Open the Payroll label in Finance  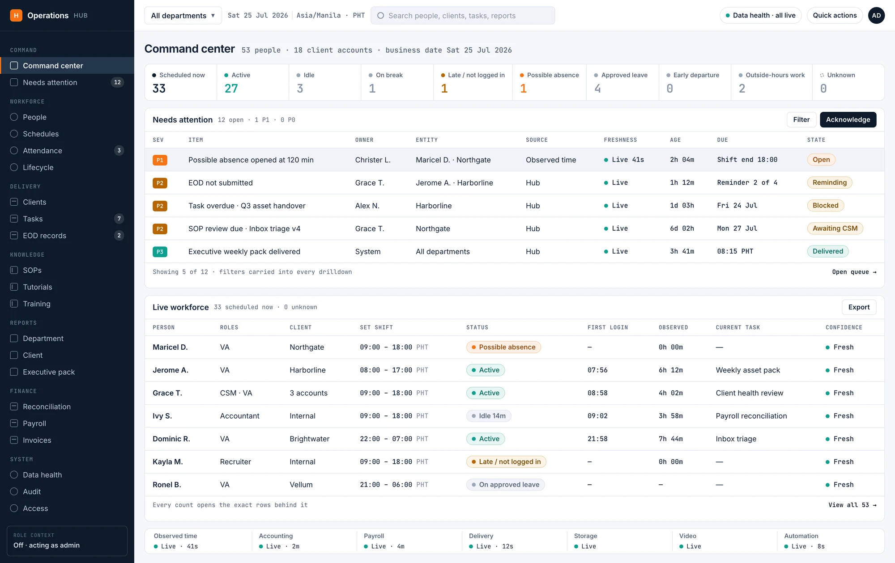click(x=34, y=423)
